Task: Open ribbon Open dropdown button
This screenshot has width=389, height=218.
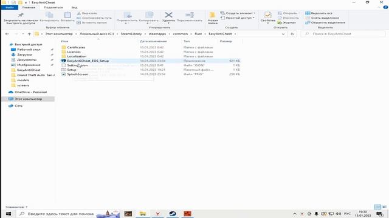Action: coord(289,13)
